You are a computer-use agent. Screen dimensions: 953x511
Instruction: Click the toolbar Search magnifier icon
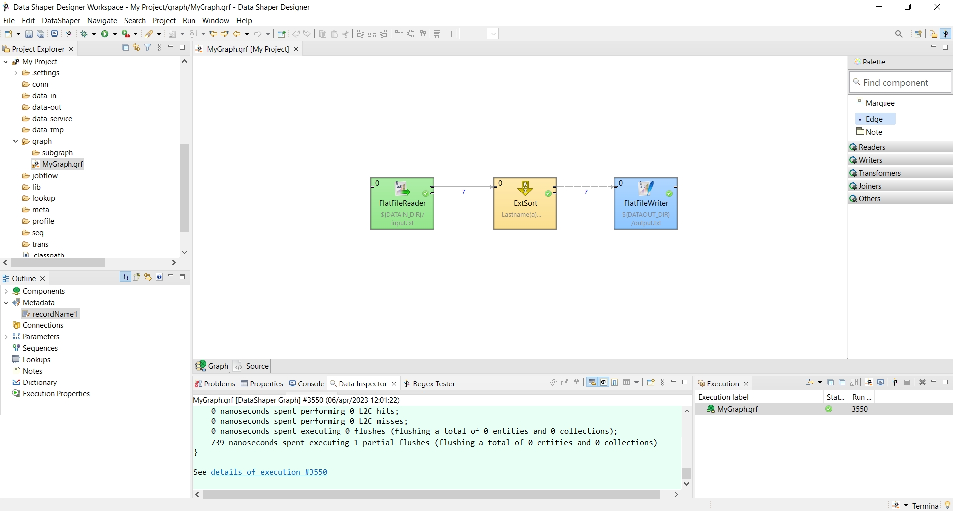click(x=899, y=34)
